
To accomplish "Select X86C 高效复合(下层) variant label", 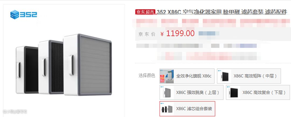I will point(264,92).
